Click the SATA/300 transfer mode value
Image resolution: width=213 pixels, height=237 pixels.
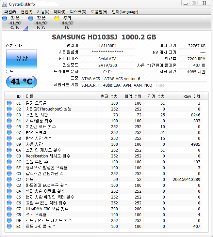[x=107, y=66]
